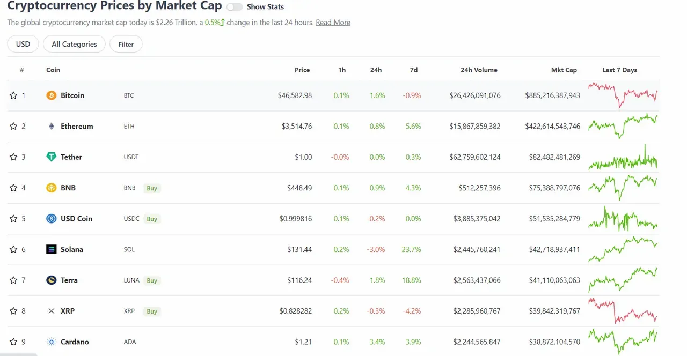View USD Coin 7-day sparkline chart
Image resolution: width=687 pixels, height=356 pixels.
pos(623,219)
